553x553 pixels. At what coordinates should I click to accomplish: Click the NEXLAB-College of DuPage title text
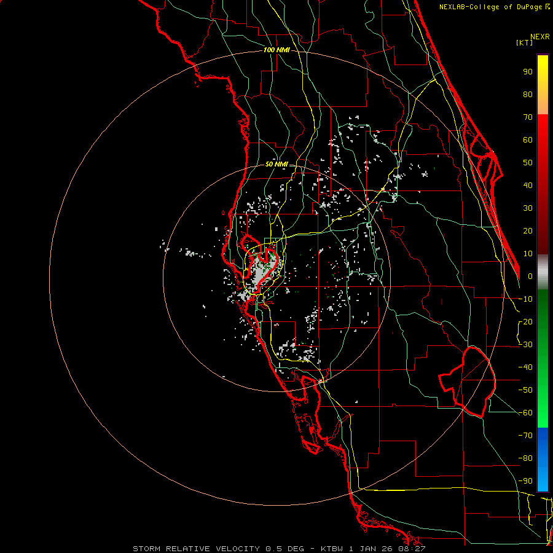pyautogui.click(x=491, y=7)
